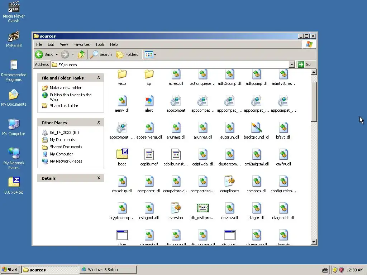
Task: Select the db_msftpro certificate file
Action: pos(203,211)
